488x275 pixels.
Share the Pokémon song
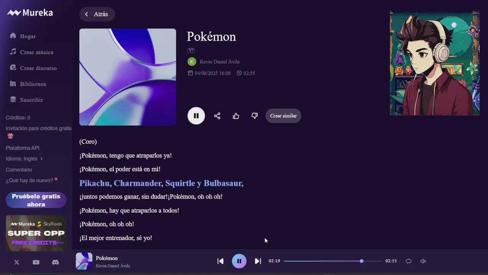click(217, 116)
